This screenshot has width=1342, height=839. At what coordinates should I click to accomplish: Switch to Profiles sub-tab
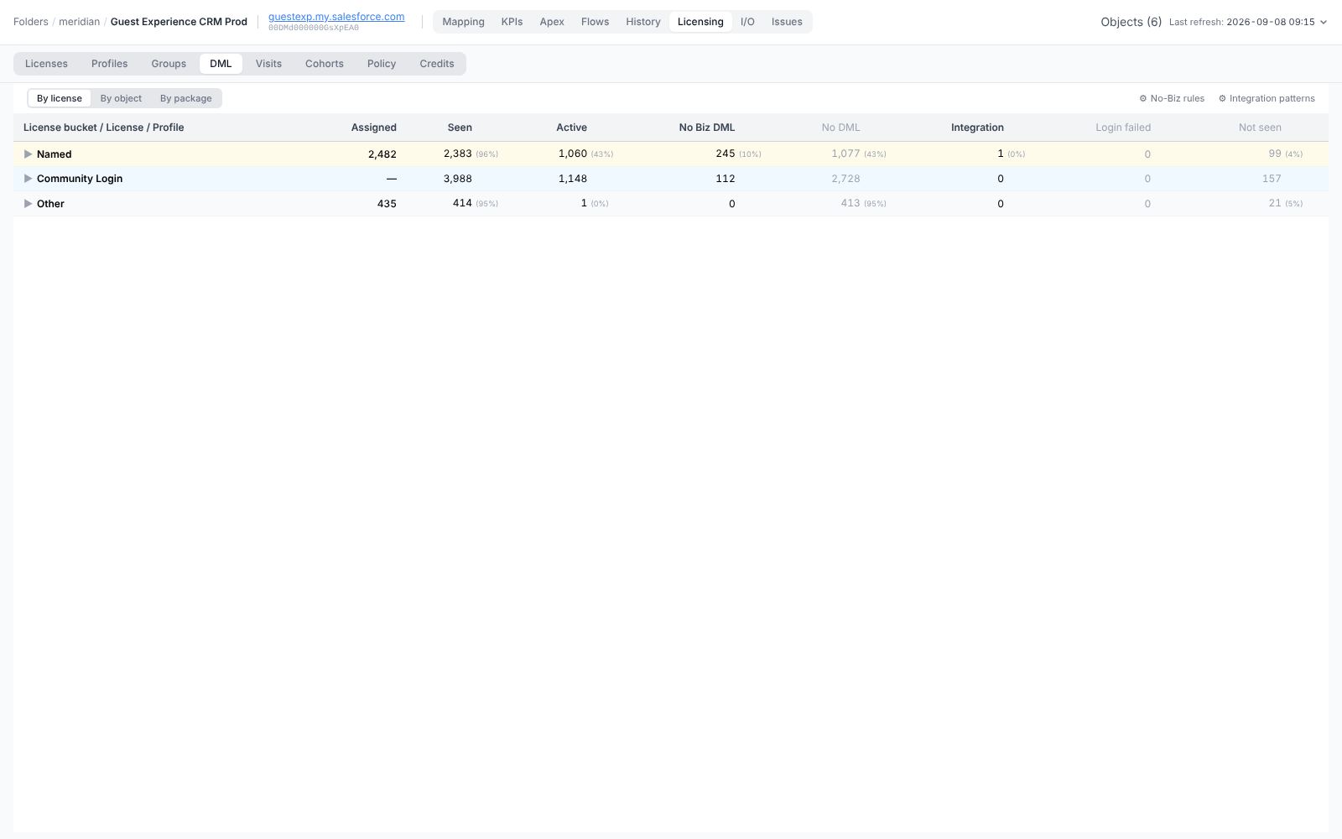[x=110, y=64]
